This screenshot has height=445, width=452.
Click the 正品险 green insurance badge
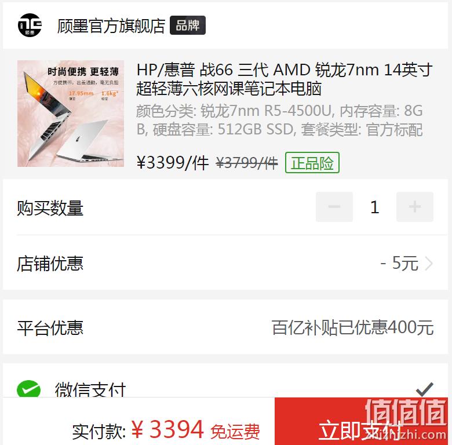(312, 163)
